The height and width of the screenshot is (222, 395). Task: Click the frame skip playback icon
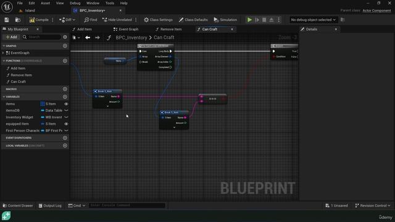click(x=257, y=20)
